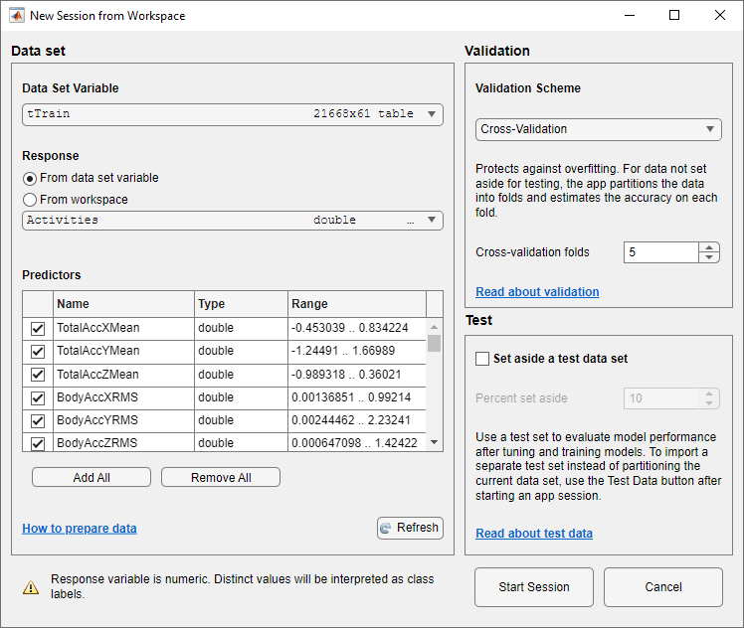Image resolution: width=744 pixels, height=628 pixels.
Task: Select the From workspace response option
Action: [30, 200]
